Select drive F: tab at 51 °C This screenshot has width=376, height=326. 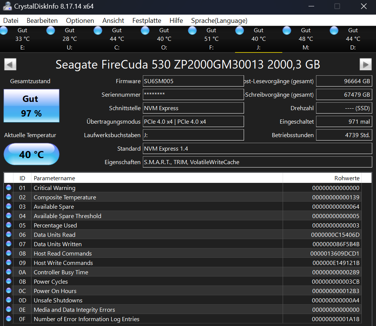(211, 39)
